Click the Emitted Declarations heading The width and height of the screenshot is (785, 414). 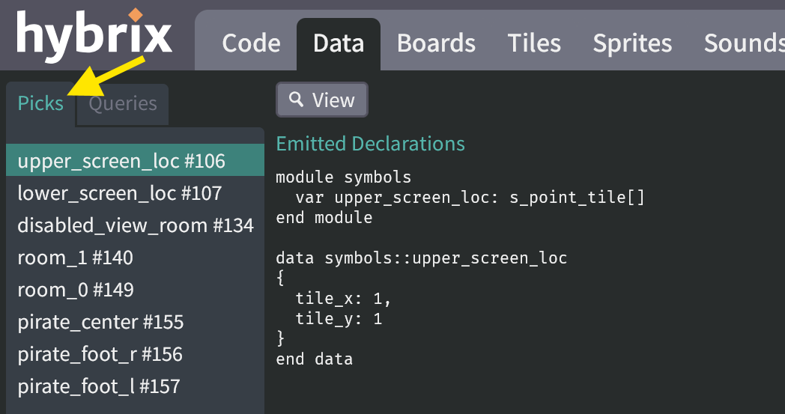pos(370,144)
